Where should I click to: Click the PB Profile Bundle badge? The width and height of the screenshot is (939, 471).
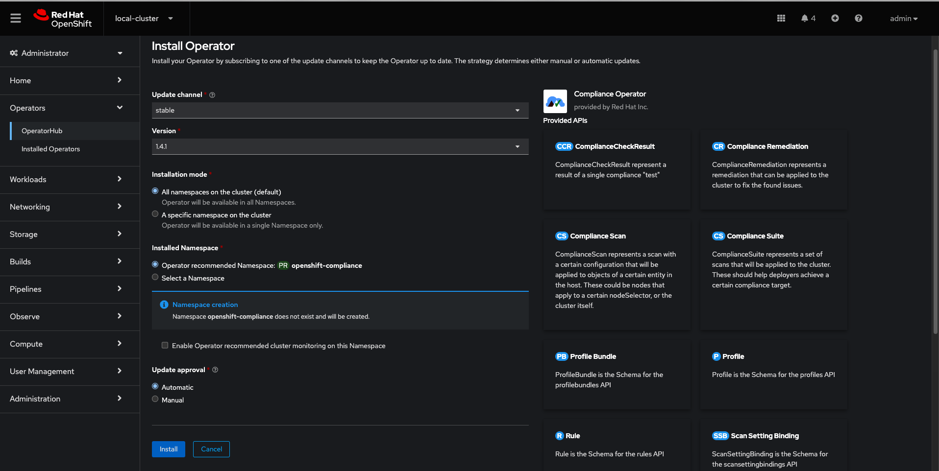click(x=562, y=356)
